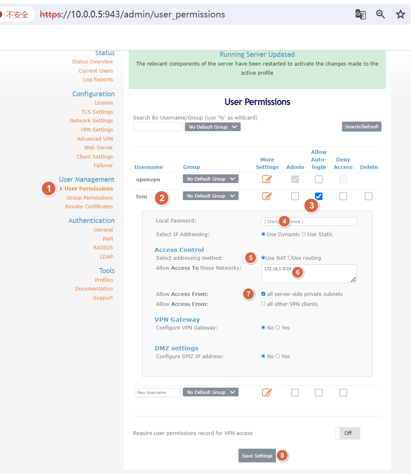Uncheck Allow Auto-login for tom
411x474 pixels.
click(319, 196)
